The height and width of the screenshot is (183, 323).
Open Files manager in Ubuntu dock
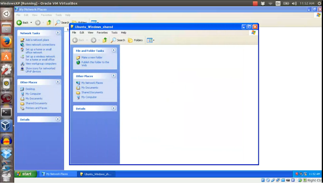tap(7, 28)
